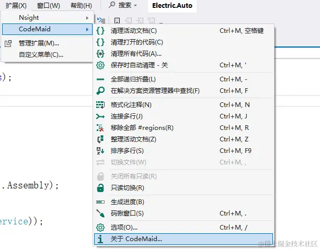Screen dimensions: 320x250
Task: Choose 在解决方案资源管理器中查找(F) entry
Action: coord(184,91)
